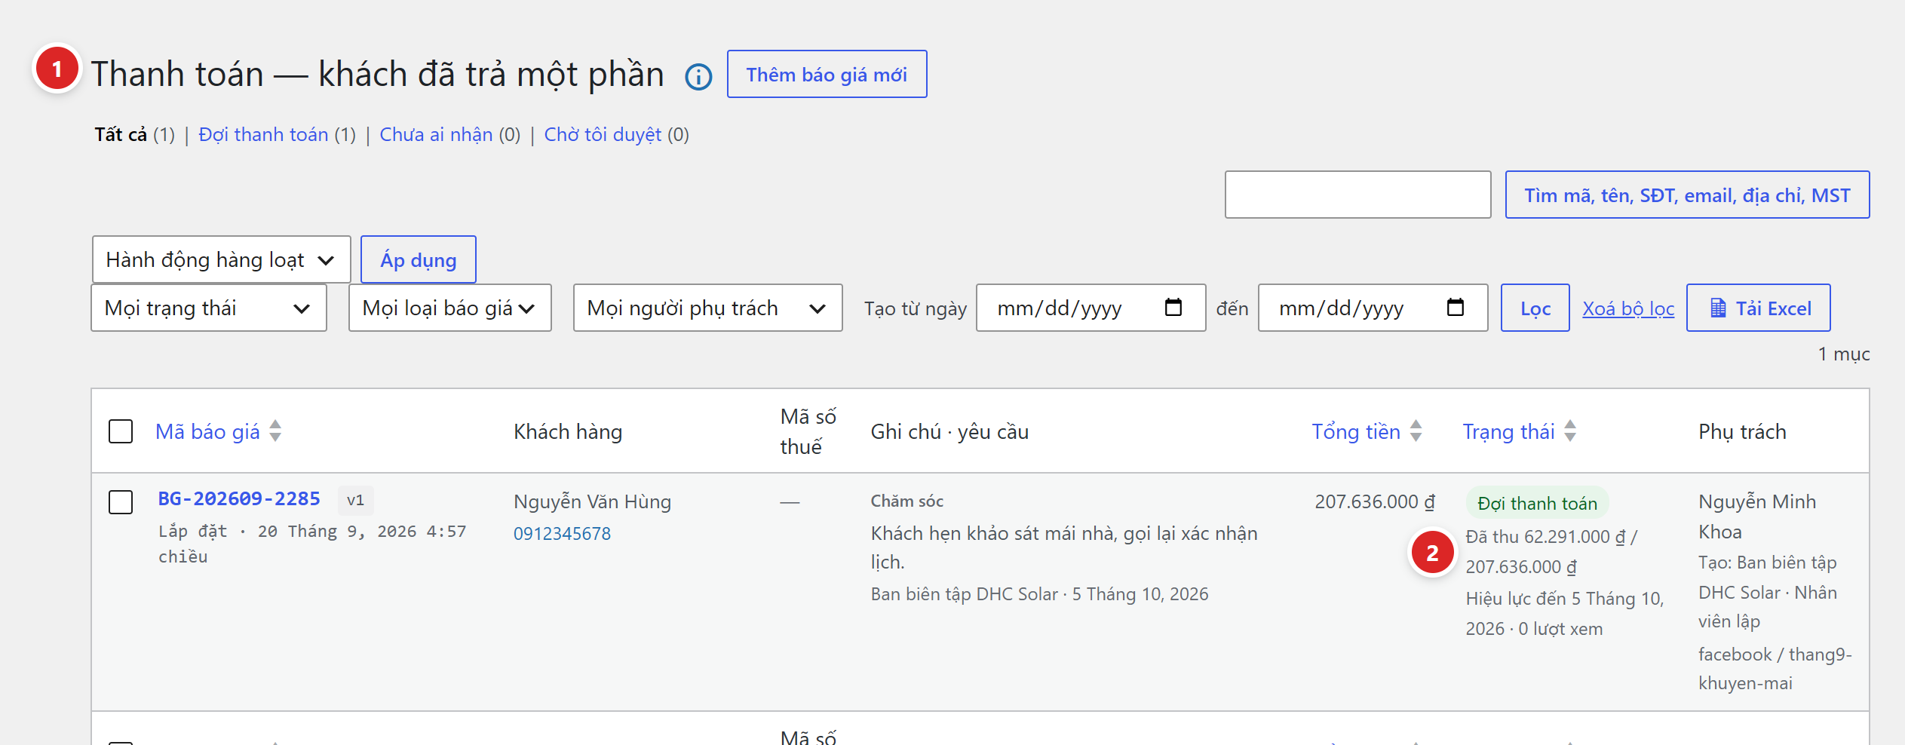Click assignee Nguyễn Minh Khoa
Image resolution: width=1905 pixels, height=745 pixels.
tap(1757, 517)
